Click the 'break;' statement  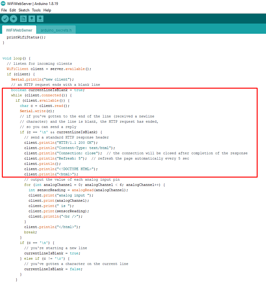click(x=31, y=232)
